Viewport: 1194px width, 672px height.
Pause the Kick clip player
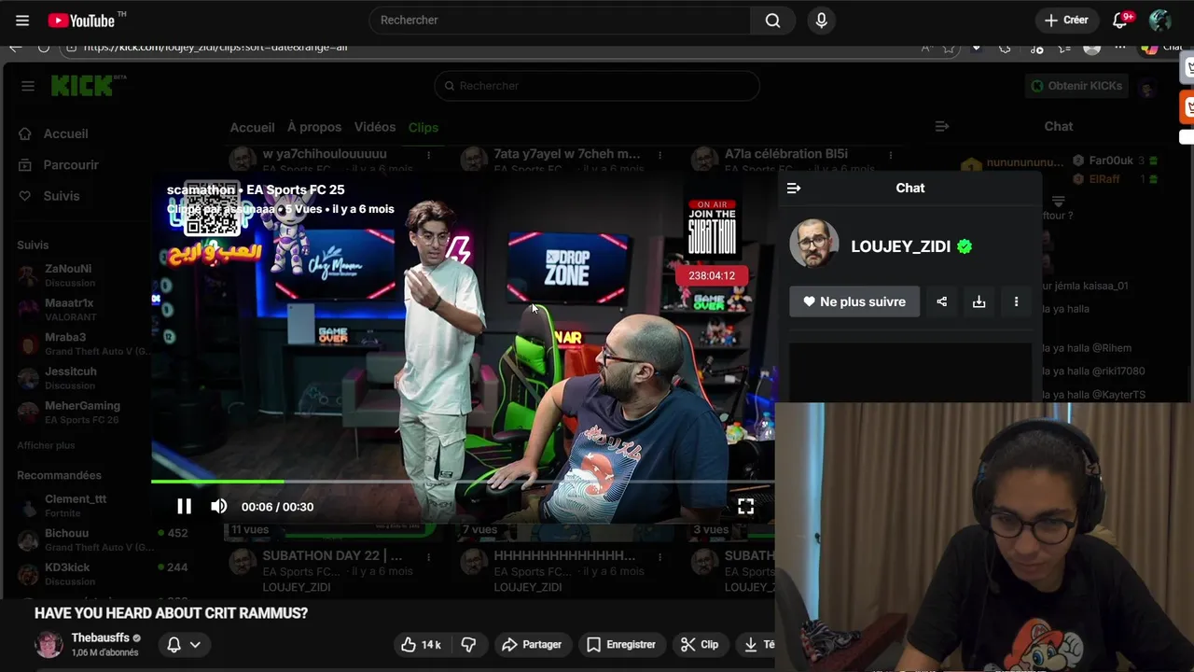pyautogui.click(x=184, y=506)
